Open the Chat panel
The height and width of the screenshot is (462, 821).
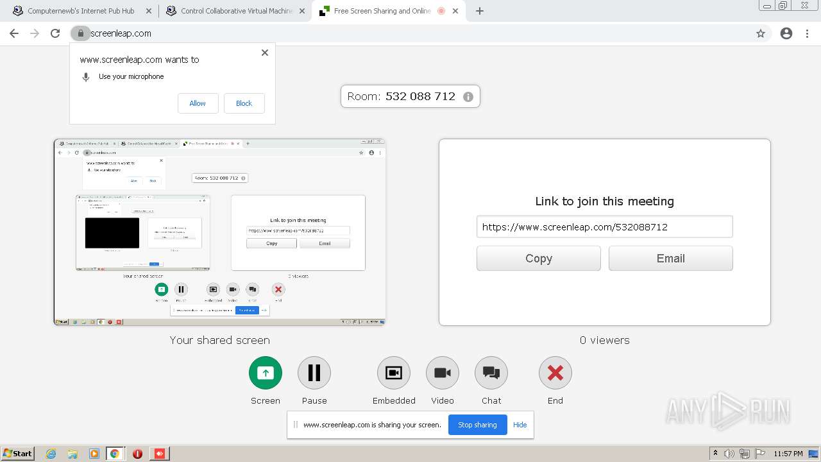pyautogui.click(x=491, y=373)
